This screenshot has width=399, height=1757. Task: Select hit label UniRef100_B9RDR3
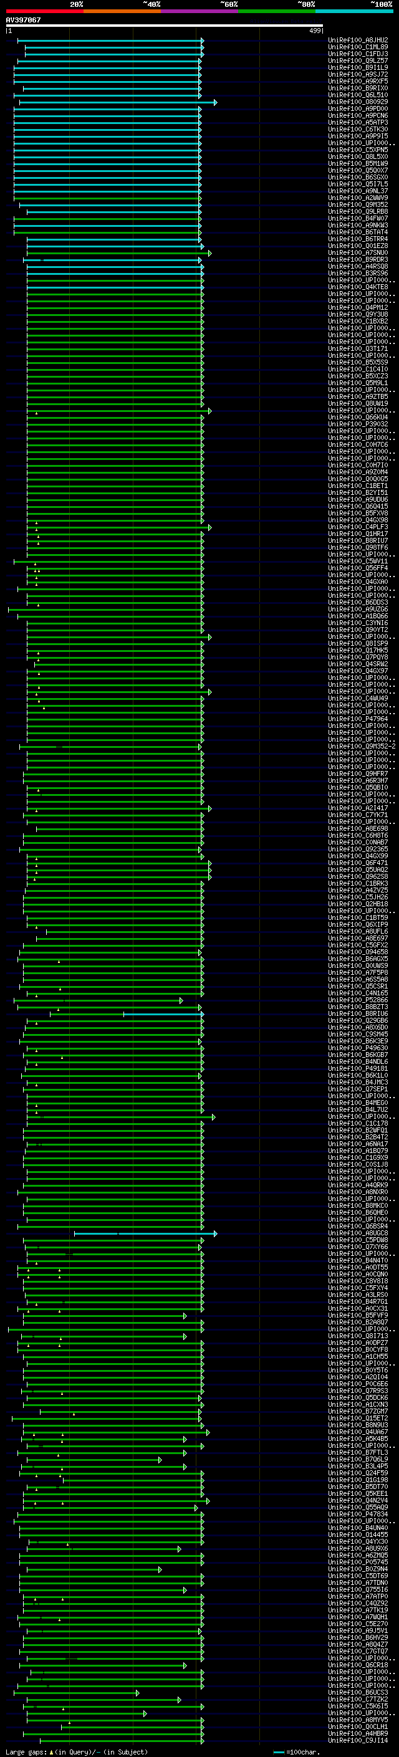358,259
